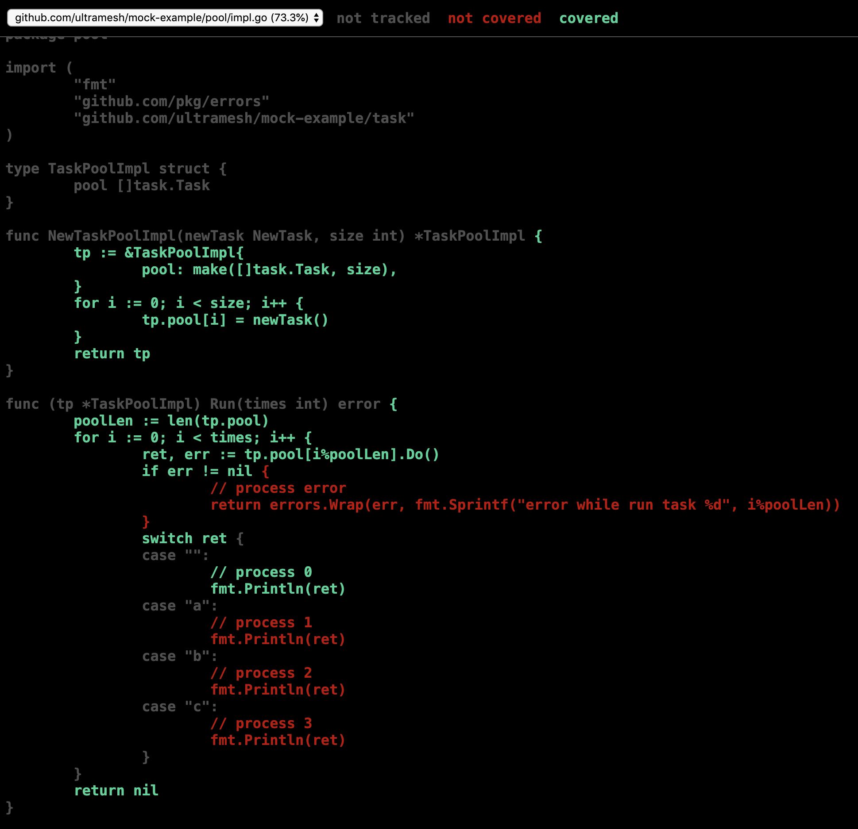Click the green 'covered' legend label

click(x=588, y=18)
